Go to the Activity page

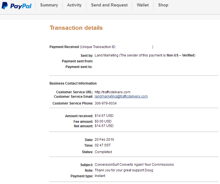(x=74, y=5)
